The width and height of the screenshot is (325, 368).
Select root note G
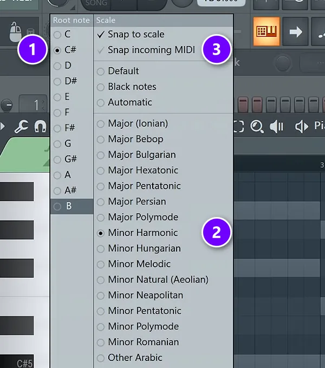(71, 143)
